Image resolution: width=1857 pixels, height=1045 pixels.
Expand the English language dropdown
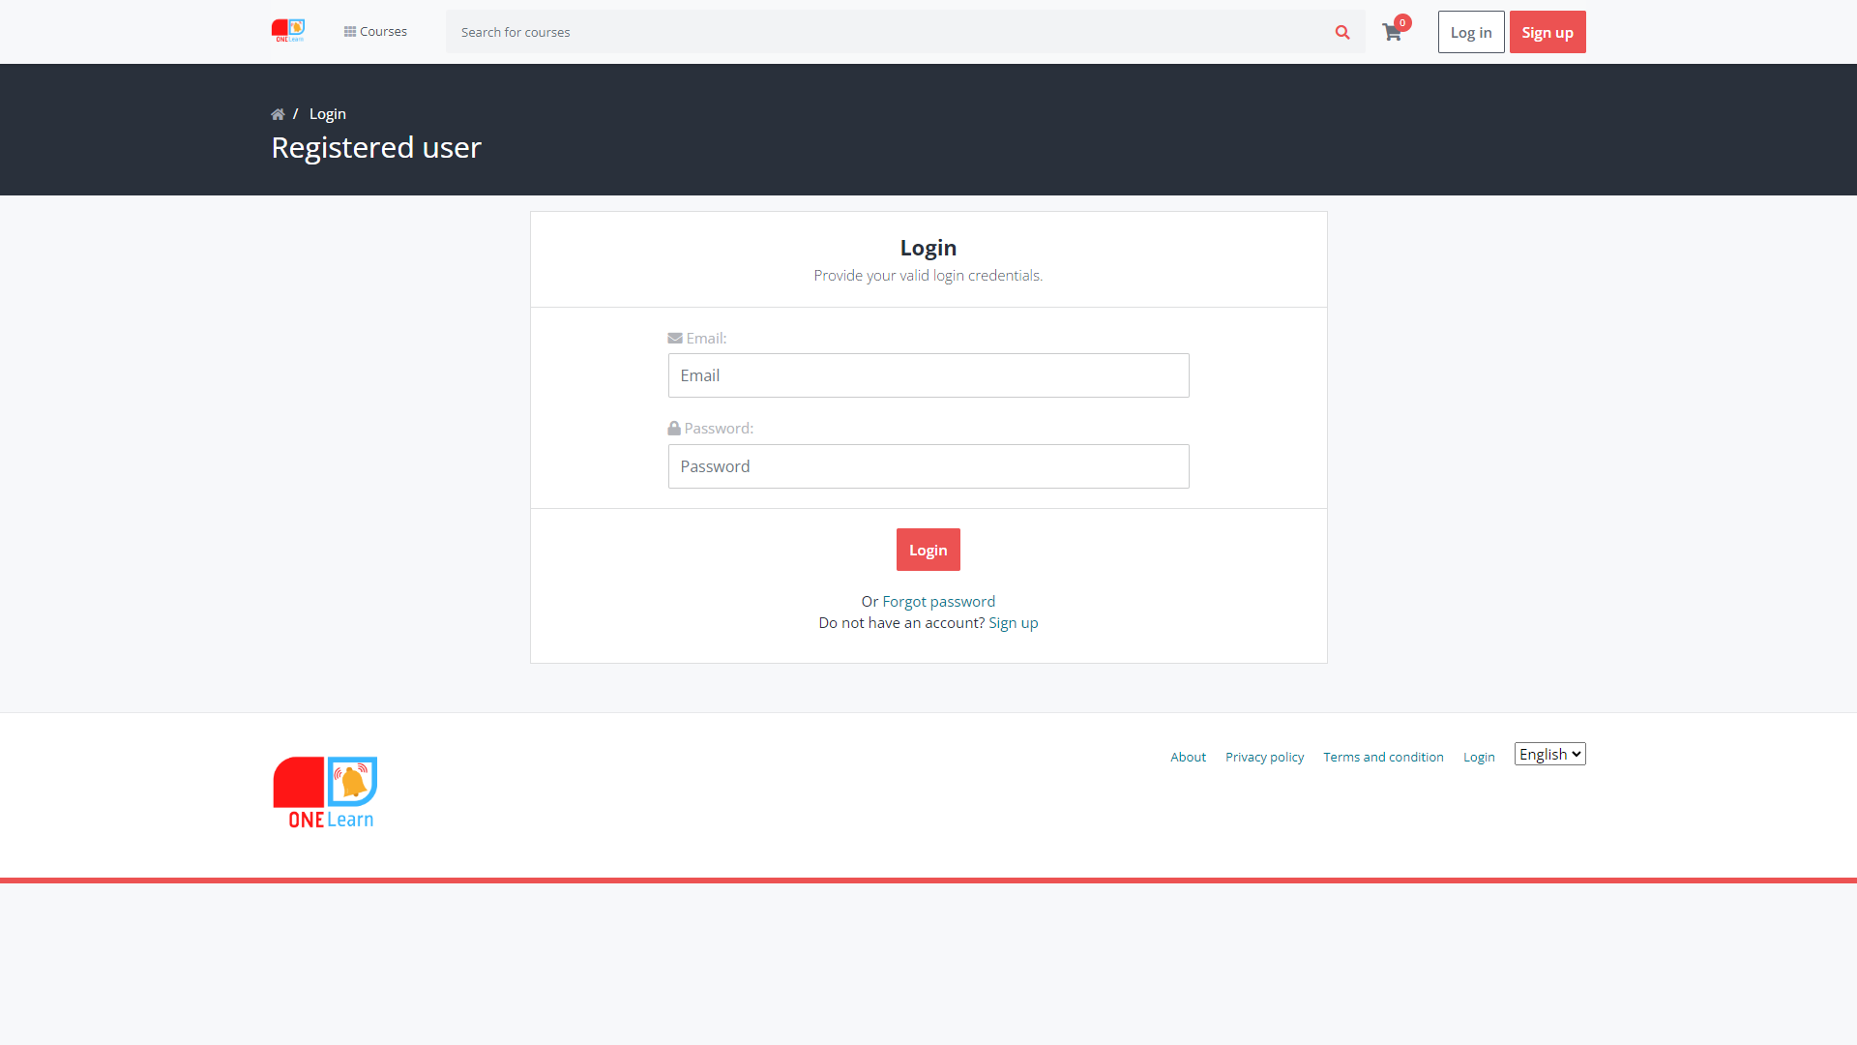click(x=1549, y=755)
